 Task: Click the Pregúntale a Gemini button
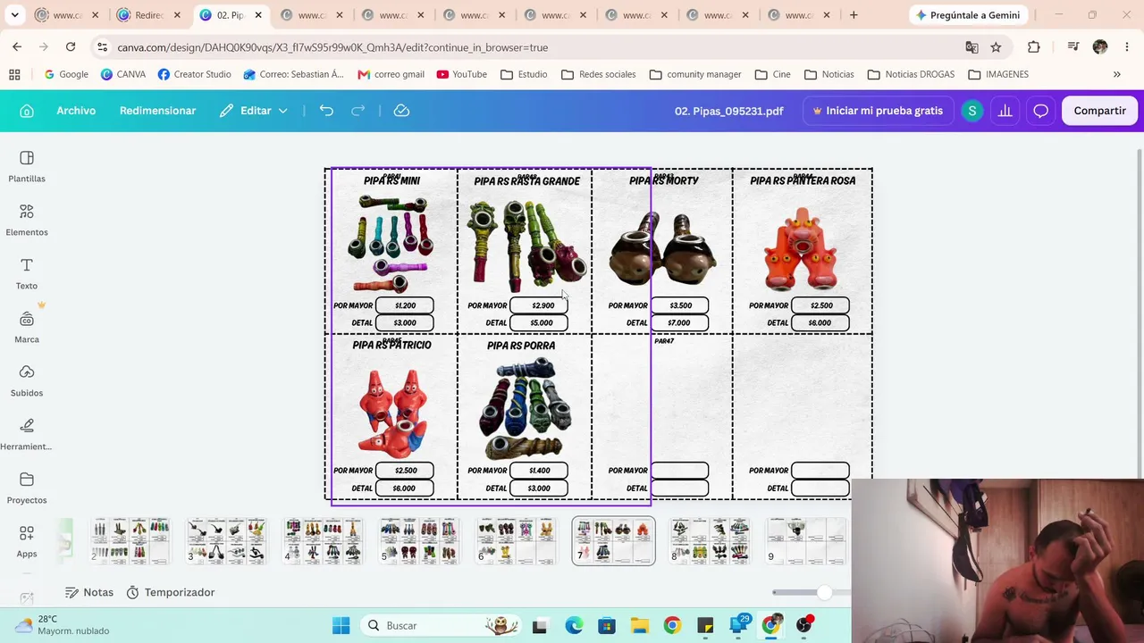[x=967, y=15]
